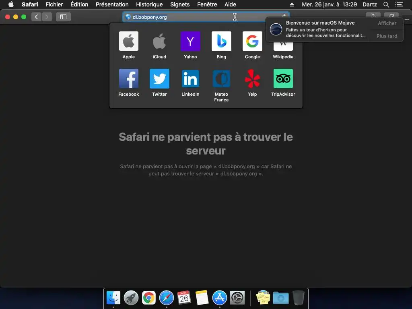The height and width of the screenshot is (309, 412).
Task: Open the Fenêtre menu
Action: (207, 4)
